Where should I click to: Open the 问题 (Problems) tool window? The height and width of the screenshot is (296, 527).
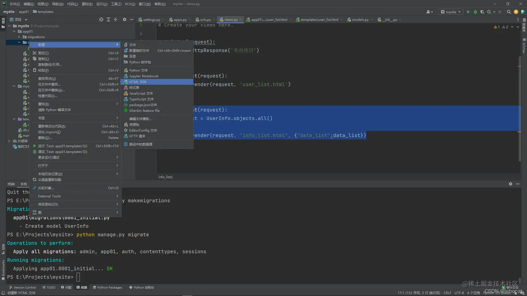pos(66,288)
